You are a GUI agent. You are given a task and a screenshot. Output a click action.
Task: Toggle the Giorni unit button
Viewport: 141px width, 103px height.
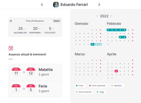[x=57, y=21]
